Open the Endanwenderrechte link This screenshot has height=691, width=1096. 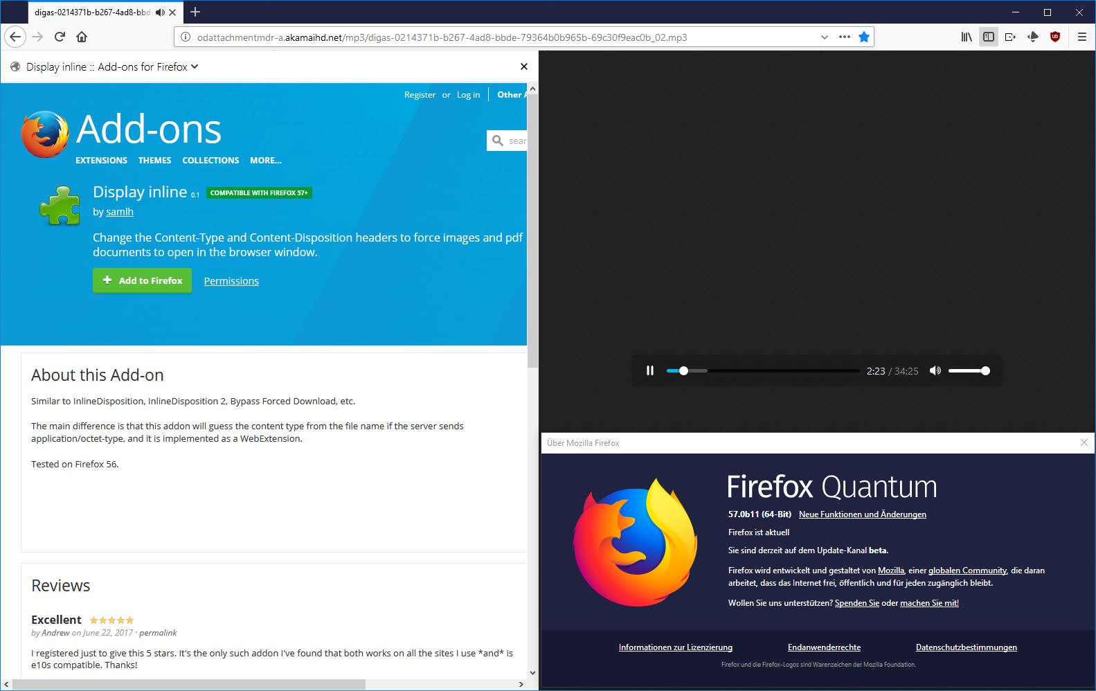824,647
